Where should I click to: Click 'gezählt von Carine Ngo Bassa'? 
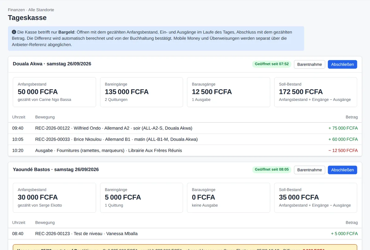point(44,100)
